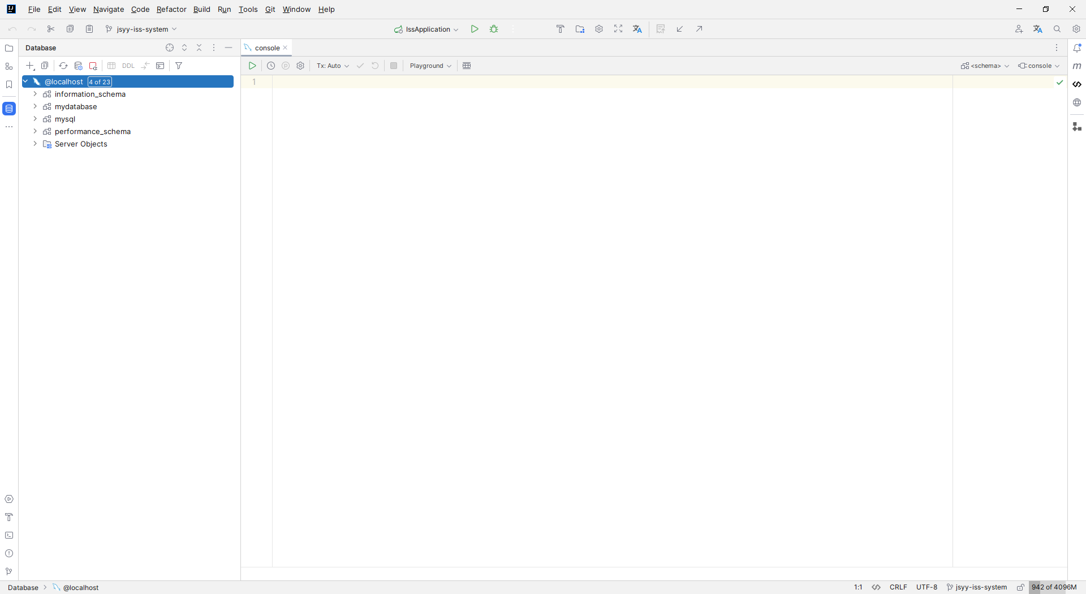Image resolution: width=1086 pixels, height=594 pixels.
Task: Open data source properties icon
Action: click(x=79, y=66)
